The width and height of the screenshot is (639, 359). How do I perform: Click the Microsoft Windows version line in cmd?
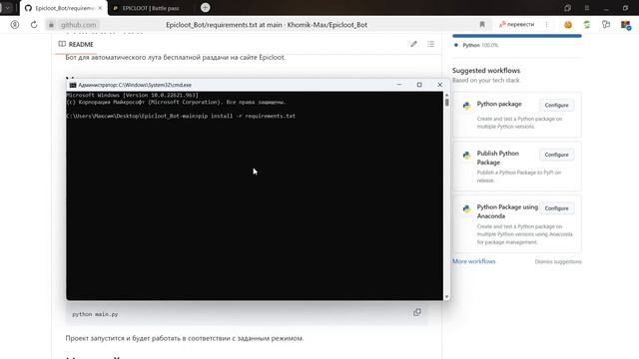coord(133,95)
